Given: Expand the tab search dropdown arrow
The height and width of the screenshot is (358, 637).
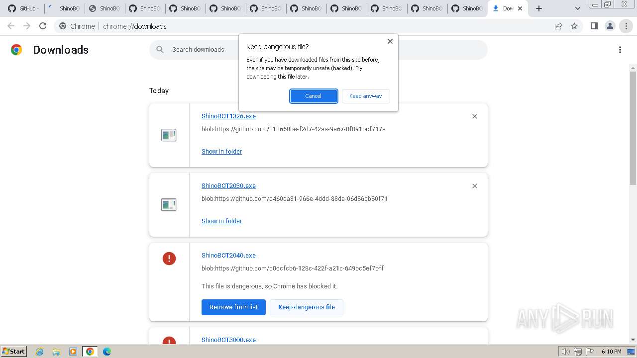Looking at the screenshot, I should click(577, 8).
